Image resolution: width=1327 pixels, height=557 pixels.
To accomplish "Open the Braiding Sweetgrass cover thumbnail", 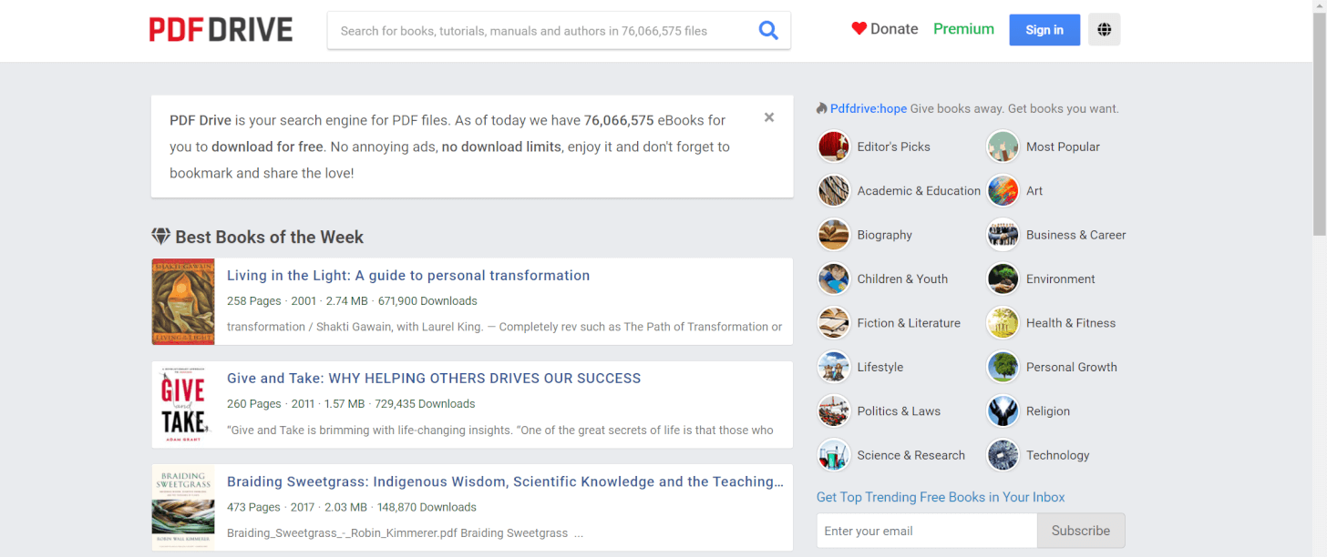I will 183,508.
